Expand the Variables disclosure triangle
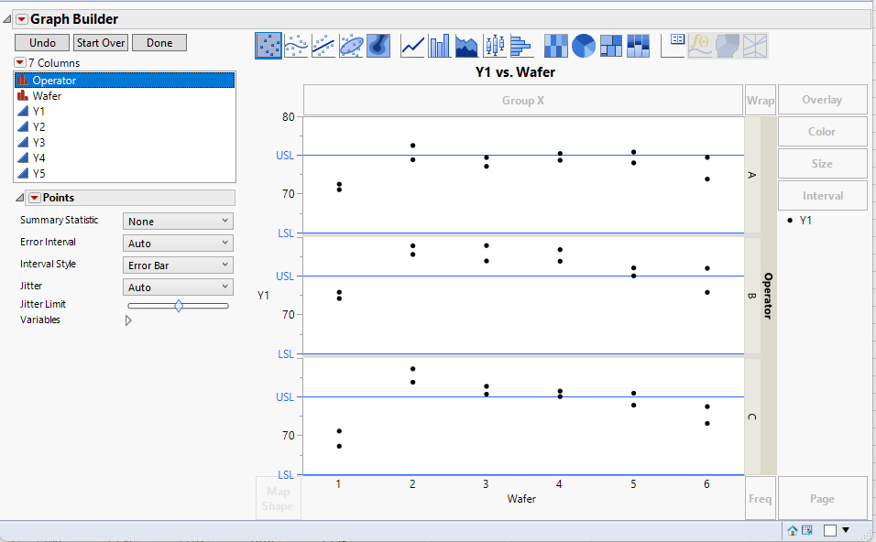Viewport: 876px width, 542px height. [128, 320]
